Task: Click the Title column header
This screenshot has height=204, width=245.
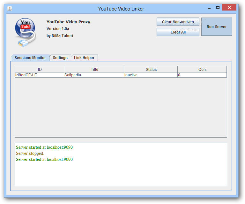Action: [x=94, y=69]
